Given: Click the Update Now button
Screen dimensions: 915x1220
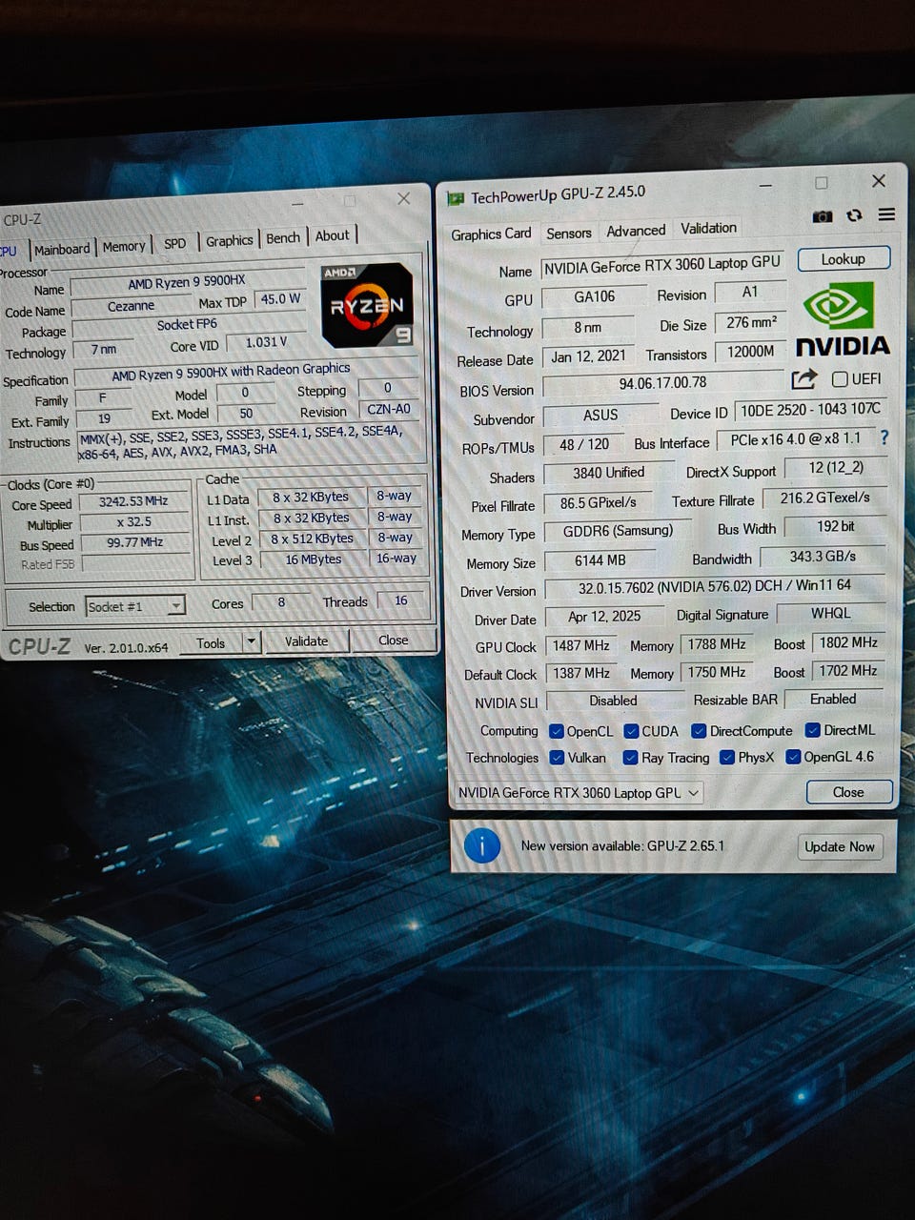Looking at the screenshot, I should 839,846.
